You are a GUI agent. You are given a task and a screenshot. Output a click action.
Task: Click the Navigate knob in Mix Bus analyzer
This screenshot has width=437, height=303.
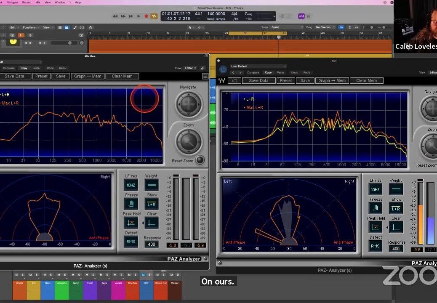pos(189,104)
